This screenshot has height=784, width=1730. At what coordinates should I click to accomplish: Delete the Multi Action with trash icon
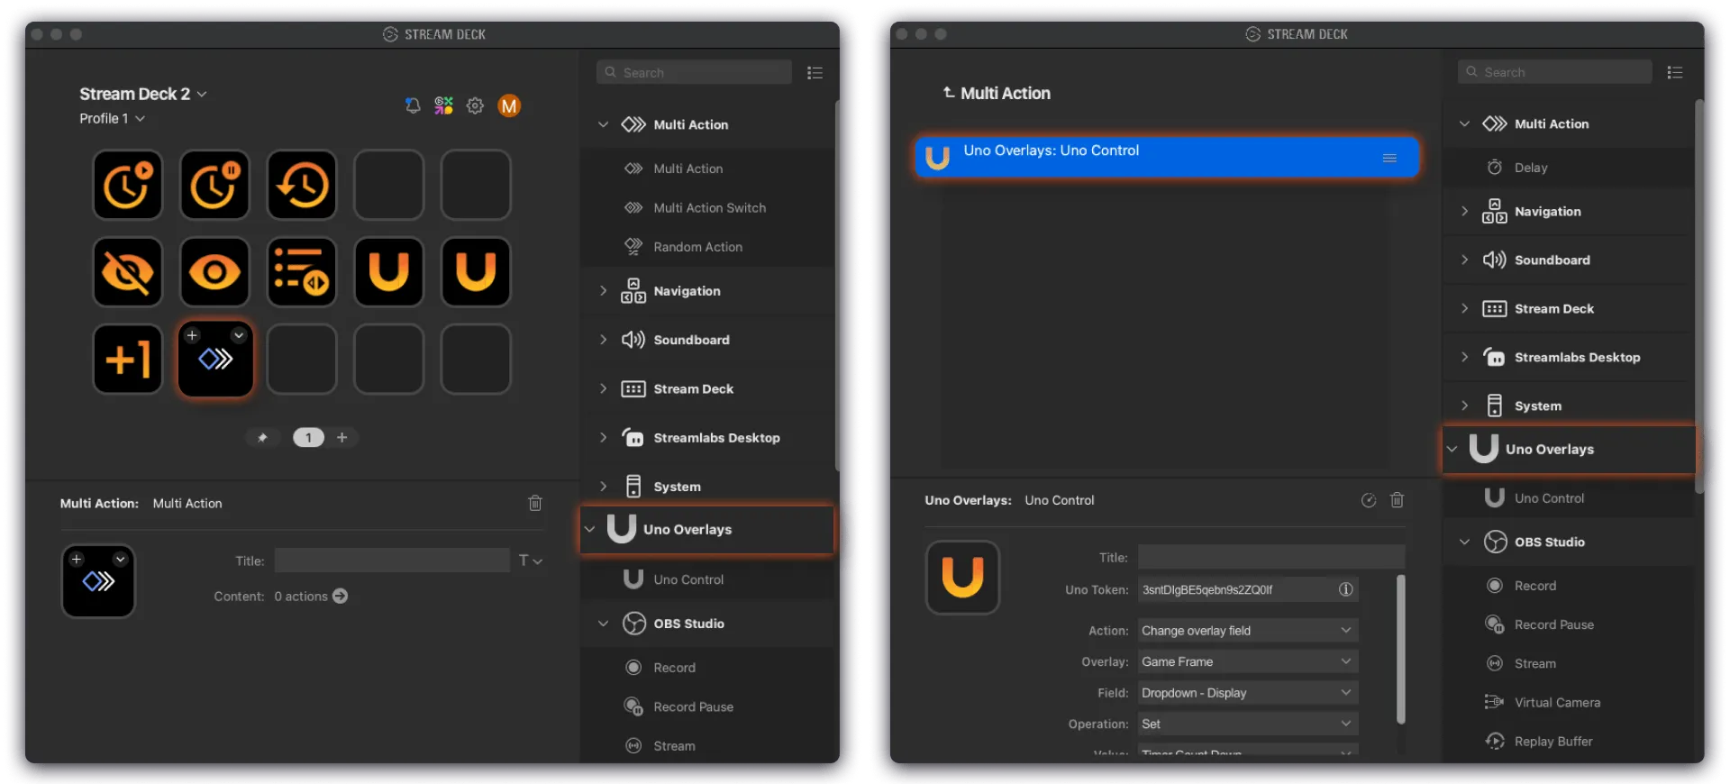click(535, 503)
